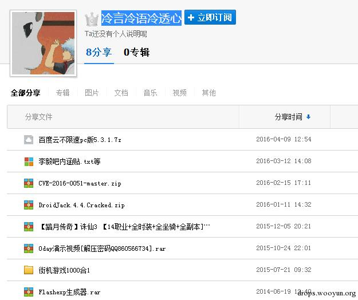Open 【踏月传奇】诛仙3 file
Screen dimensions: 358x300
tap(124, 227)
